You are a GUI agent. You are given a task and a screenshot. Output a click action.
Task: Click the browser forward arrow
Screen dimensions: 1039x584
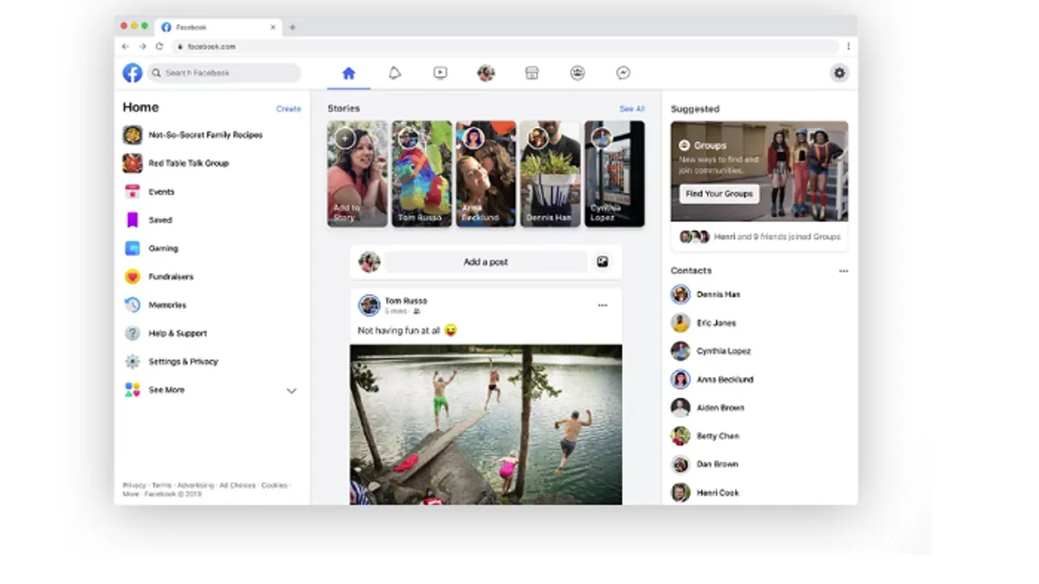tap(143, 47)
